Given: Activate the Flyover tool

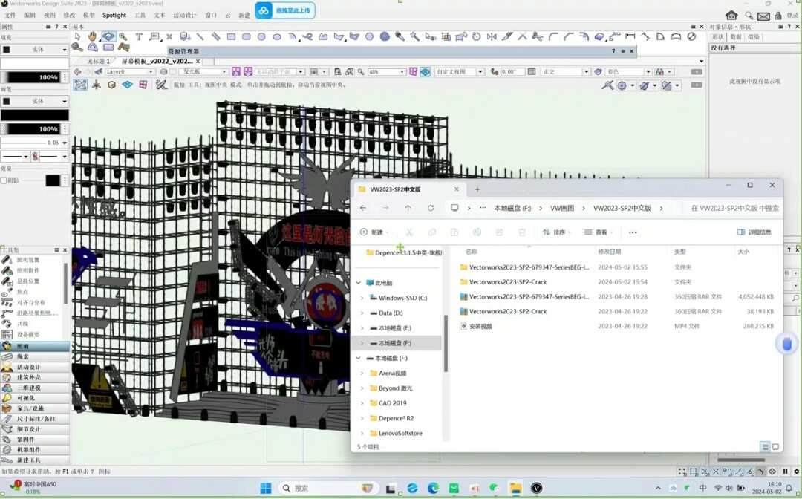Looking at the screenshot, I should [108, 36].
